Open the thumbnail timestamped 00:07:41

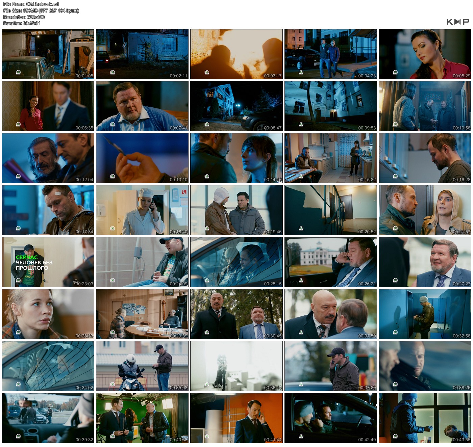[142, 106]
